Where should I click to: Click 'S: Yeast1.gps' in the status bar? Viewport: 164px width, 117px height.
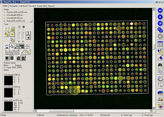point(148,115)
